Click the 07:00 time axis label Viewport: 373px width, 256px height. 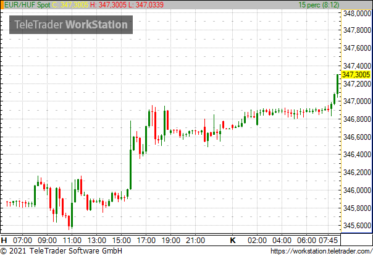tap(23, 241)
